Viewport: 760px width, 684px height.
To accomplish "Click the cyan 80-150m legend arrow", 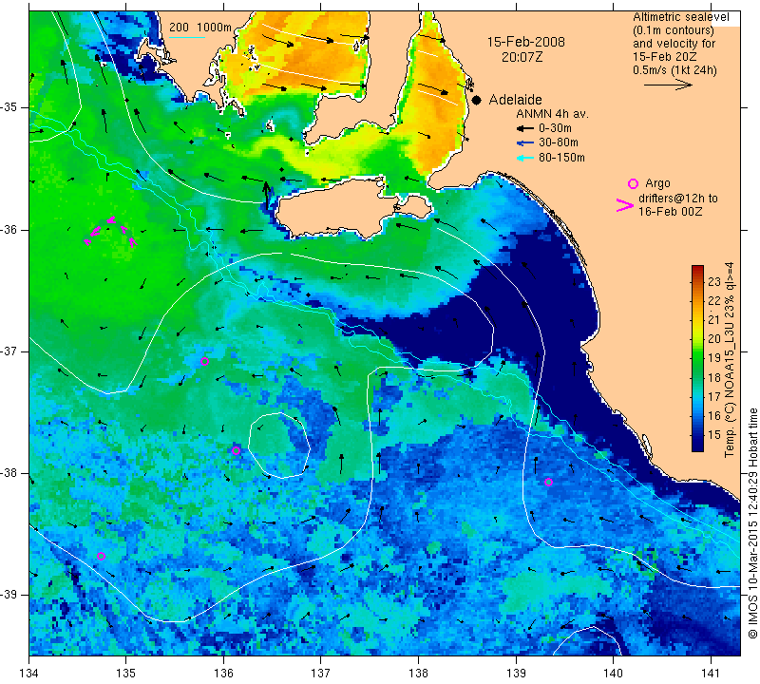I will pyautogui.click(x=525, y=158).
